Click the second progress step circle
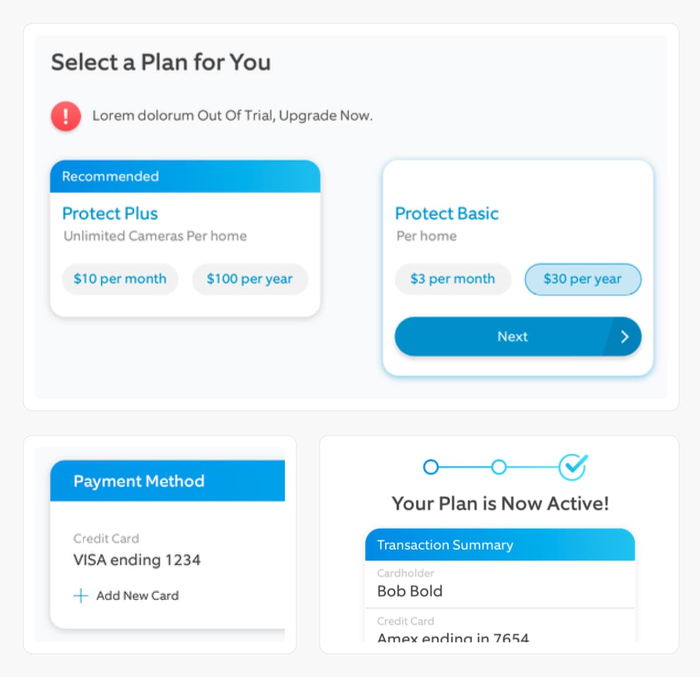 click(x=499, y=467)
